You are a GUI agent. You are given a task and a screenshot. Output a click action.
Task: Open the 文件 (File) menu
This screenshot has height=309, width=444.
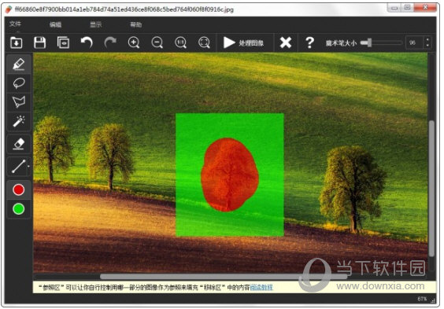15,24
